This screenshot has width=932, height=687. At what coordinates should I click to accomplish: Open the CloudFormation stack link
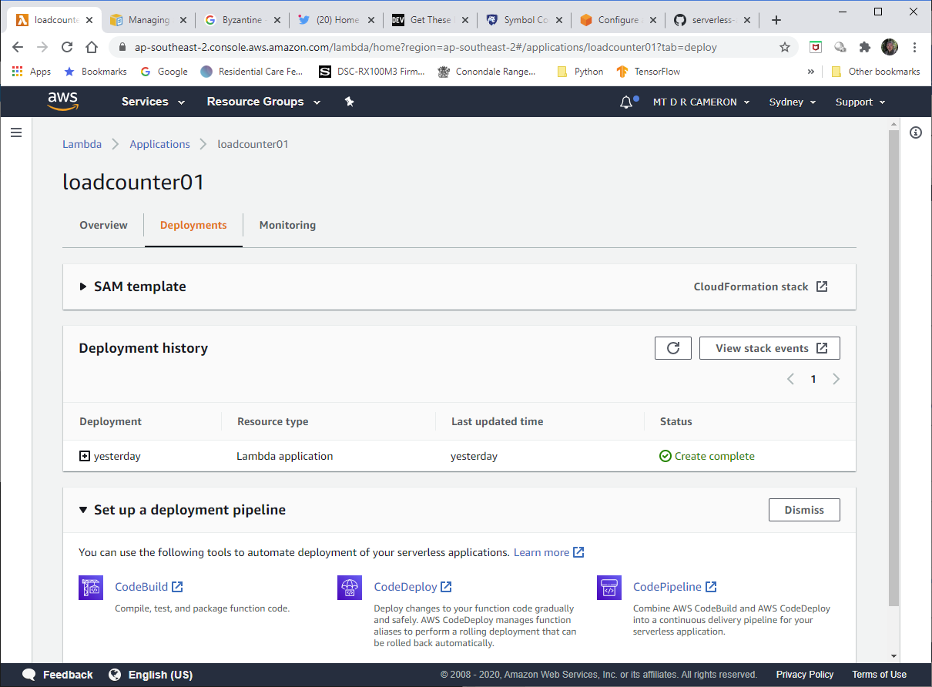click(x=760, y=287)
